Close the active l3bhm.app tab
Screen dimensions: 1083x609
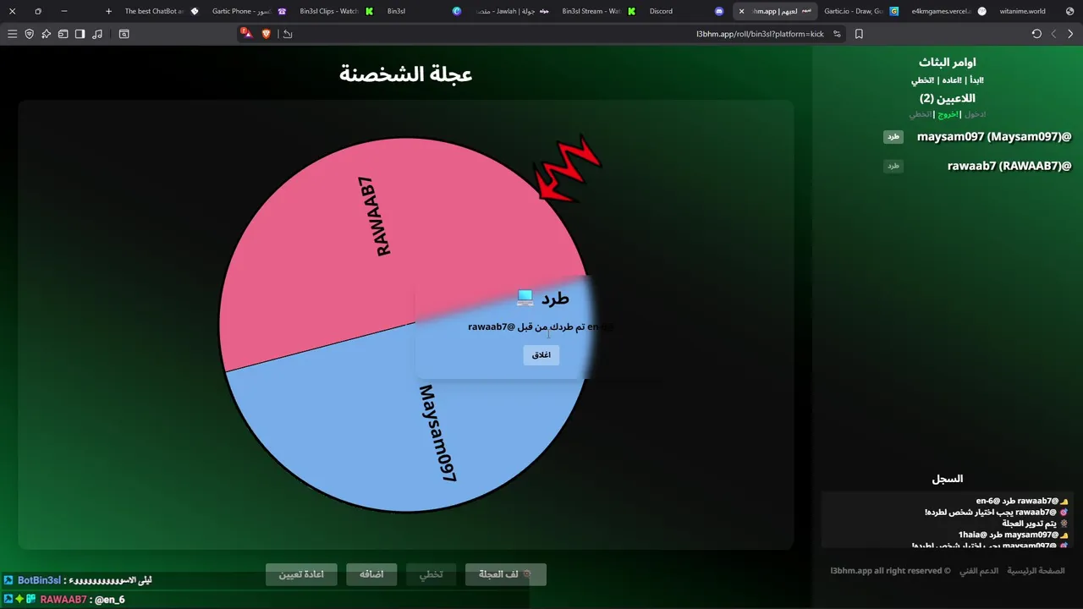[x=741, y=11]
